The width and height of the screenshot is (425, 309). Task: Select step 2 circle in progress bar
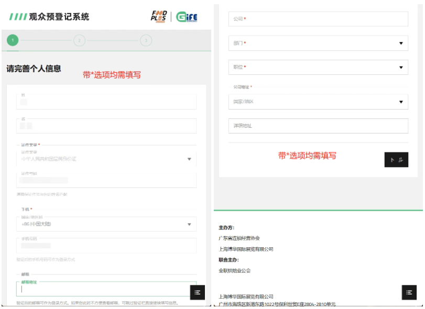pos(79,40)
